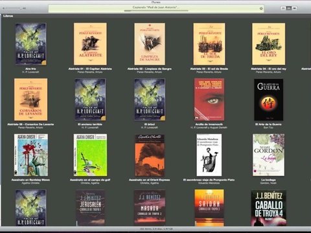Select Masada Caballo de Troya 2 cover
Image resolution: width=311 pixels, height=233 pixels.
[x=150, y=208]
